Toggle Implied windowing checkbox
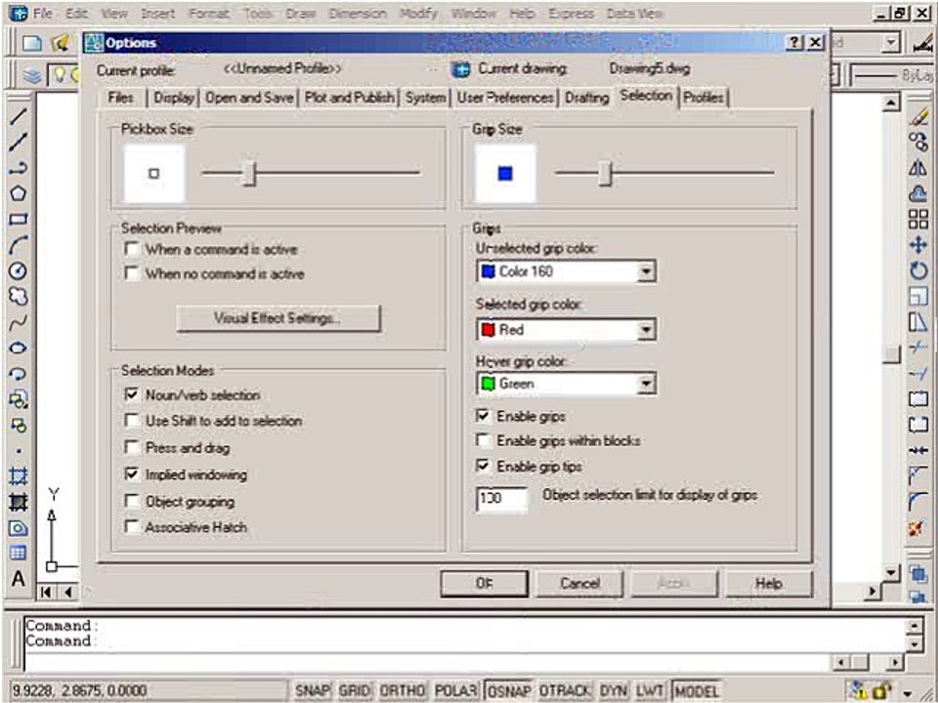Viewport: 938px width, 703px height. (132, 475)
